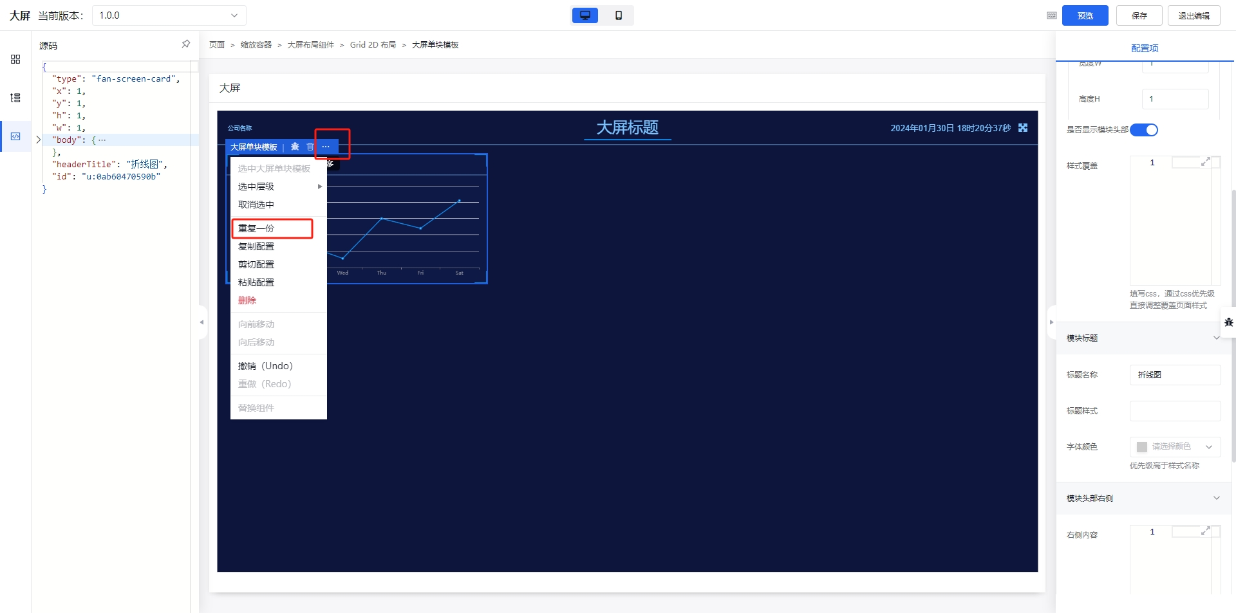Pin the 源码 source panel
Screen dimensions: 1236x613
pyautogui.click(x=186, y=44)
